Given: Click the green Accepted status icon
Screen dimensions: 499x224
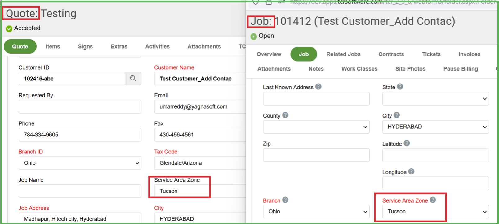Looking at the screenshot, I should point(9,28).
